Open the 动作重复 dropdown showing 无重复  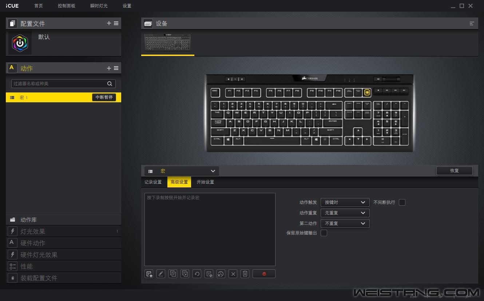click(x=345, y=213)
